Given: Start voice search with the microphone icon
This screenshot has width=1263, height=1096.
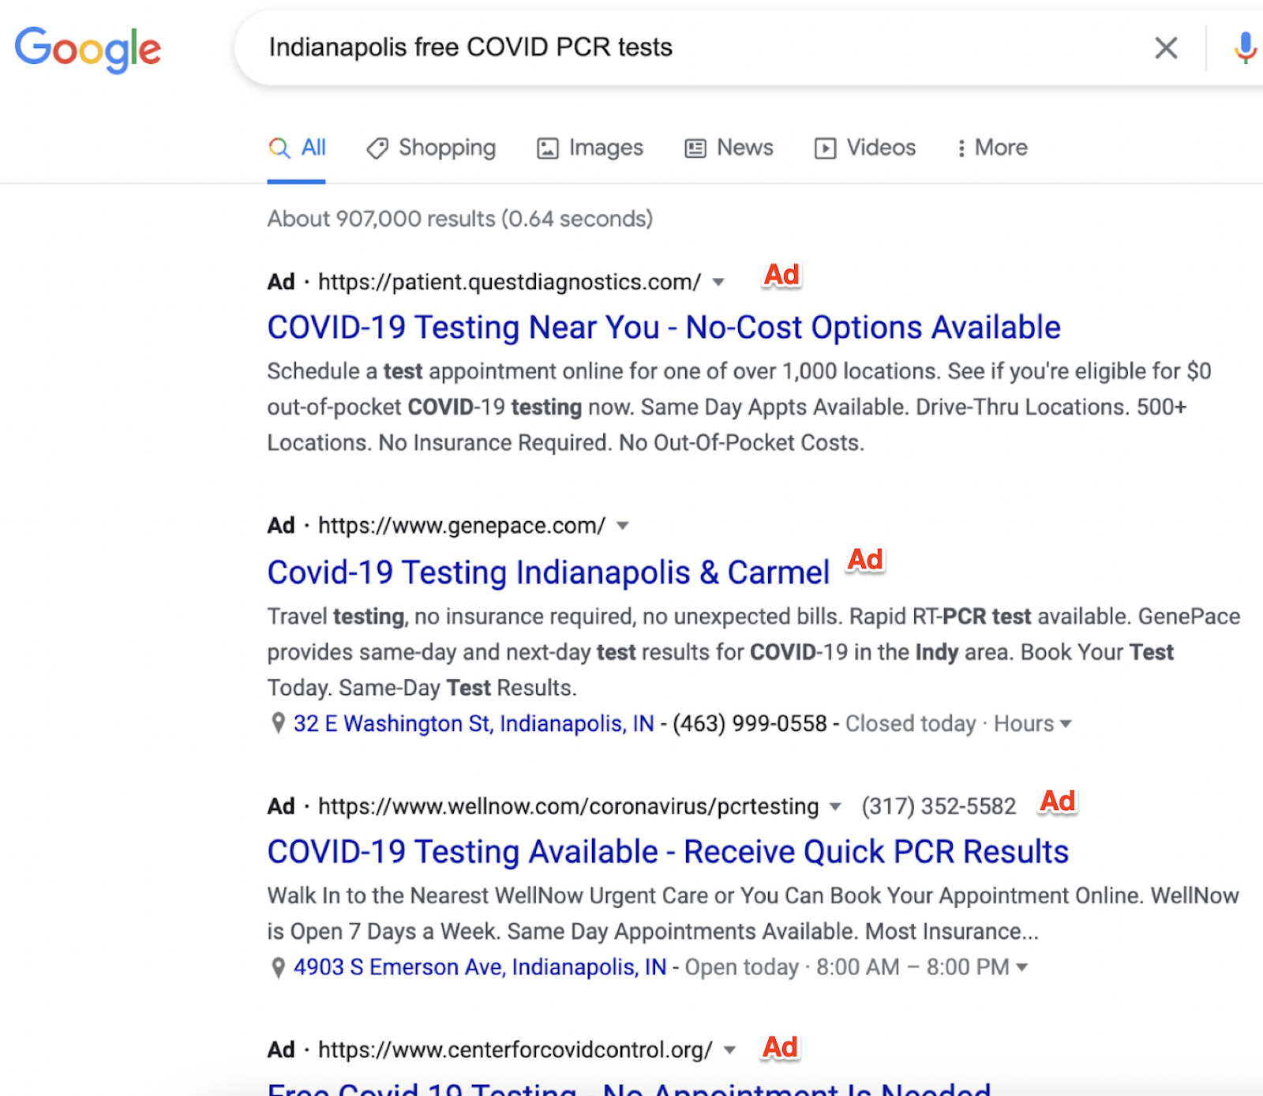Looking at the screenshot, I should (x=1245, y=47).
